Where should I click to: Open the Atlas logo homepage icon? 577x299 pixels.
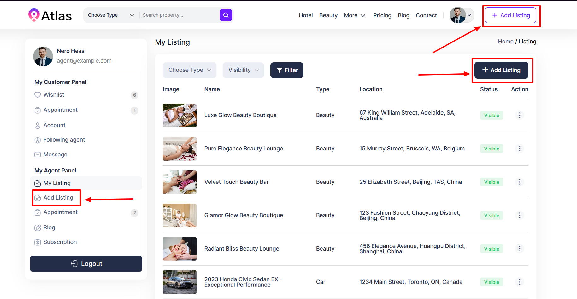pos(33,15)
